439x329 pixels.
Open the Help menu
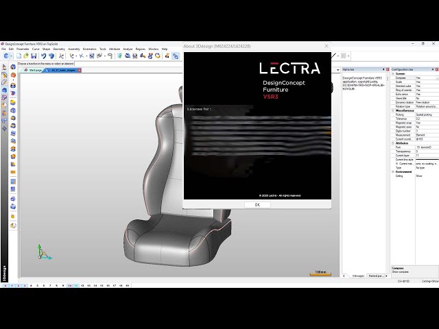click(165, 49)
